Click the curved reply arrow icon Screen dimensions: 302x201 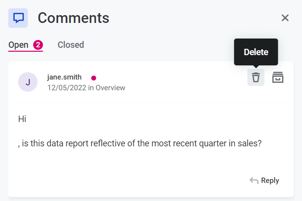(x=254, y=181)
